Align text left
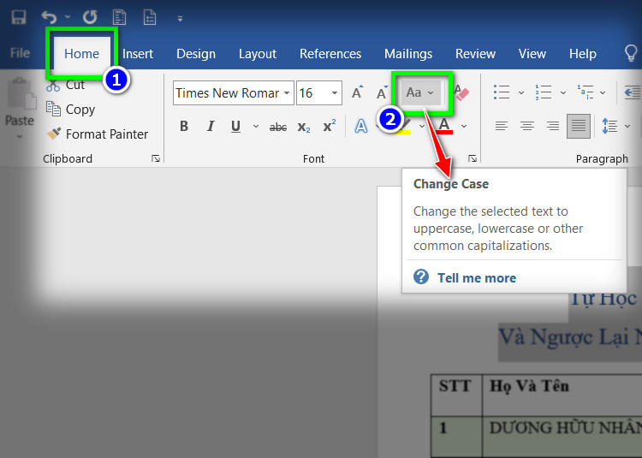The width and height of the screenshot is (642, 458). pos(501,126)
